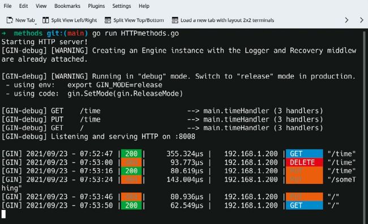368x224 pixels.
Task: Click the orange method badge at 07:53:46
Action: (305, 196)
